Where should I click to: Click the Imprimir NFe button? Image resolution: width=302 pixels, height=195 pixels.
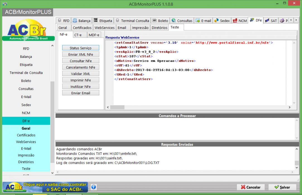point(81,80)
